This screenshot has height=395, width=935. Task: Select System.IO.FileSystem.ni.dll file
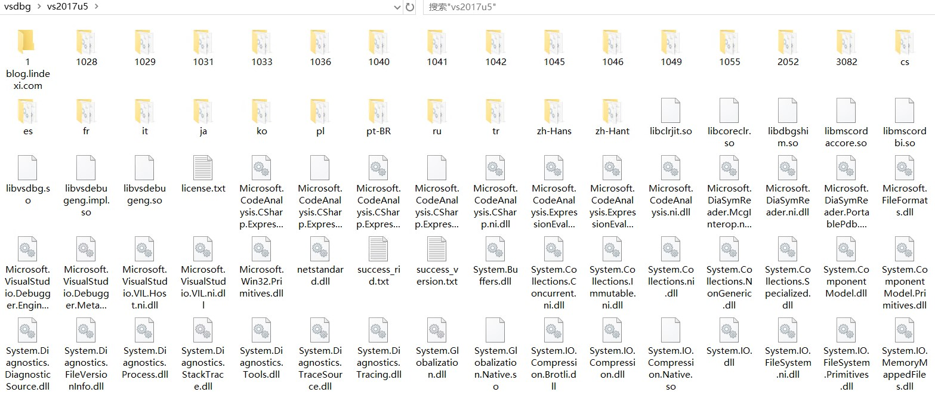click(x=788, y=348)
